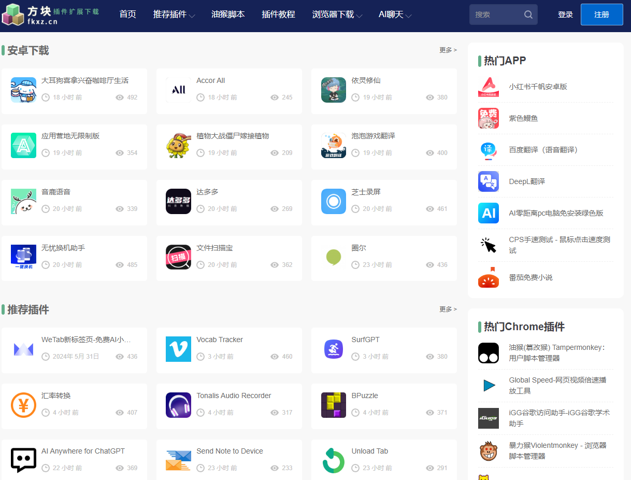Open the 植物大战僵尸嫁接植物 title link
Screen dimensions: 631x480
point(233,136)
